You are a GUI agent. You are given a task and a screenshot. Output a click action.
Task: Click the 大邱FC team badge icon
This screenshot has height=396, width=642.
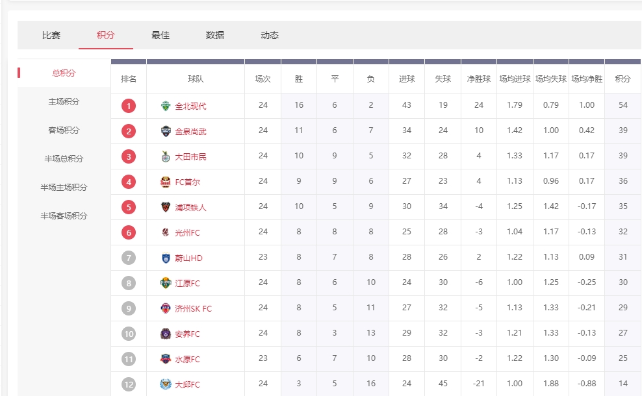(x=166, y=384)
